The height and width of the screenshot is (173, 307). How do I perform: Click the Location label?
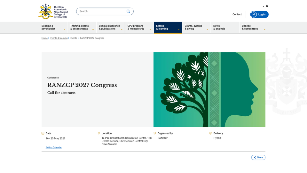106,133
